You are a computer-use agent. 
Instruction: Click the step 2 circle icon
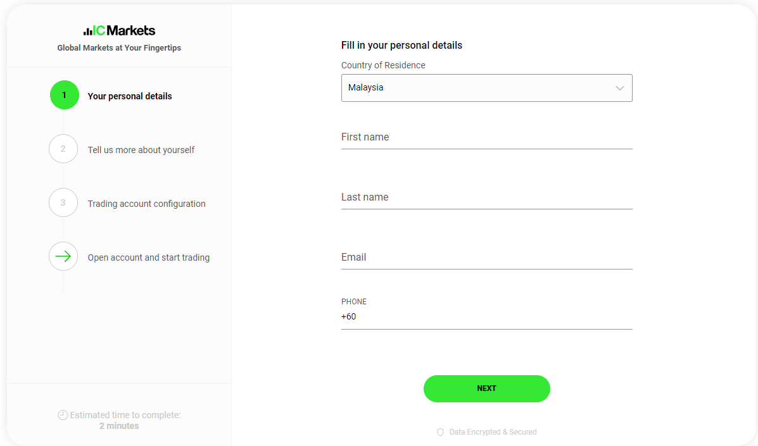(x=63, y=149)
